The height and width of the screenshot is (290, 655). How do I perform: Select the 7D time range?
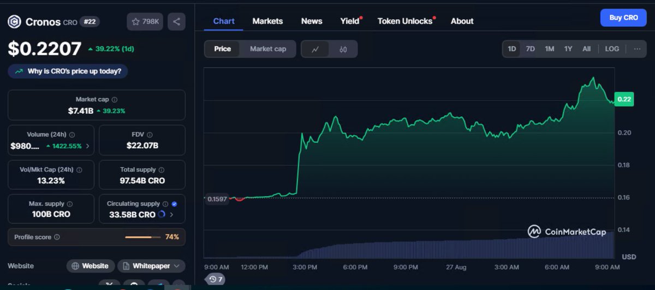[x=531, y=49]
